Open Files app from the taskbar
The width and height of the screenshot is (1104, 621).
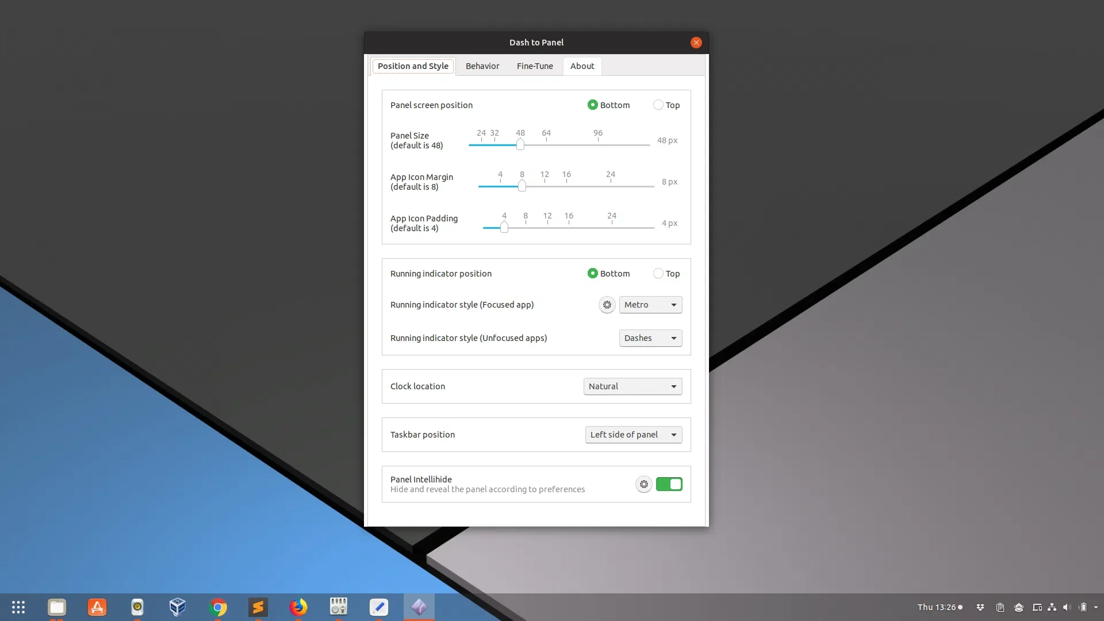57,607
